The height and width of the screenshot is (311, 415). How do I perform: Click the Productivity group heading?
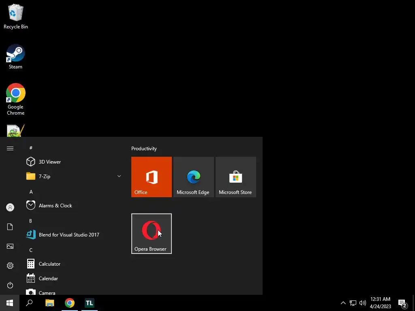144,148
